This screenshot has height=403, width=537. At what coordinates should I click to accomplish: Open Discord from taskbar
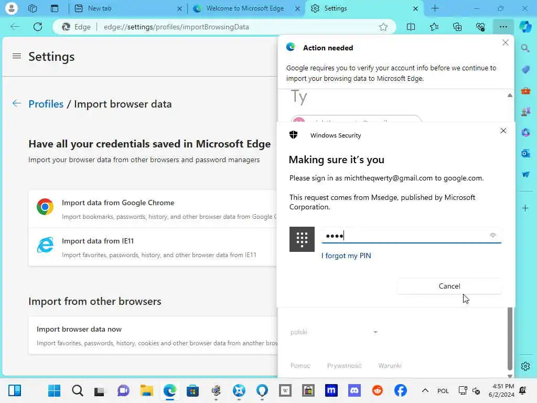pyautogui.click(x=354, y=390)
